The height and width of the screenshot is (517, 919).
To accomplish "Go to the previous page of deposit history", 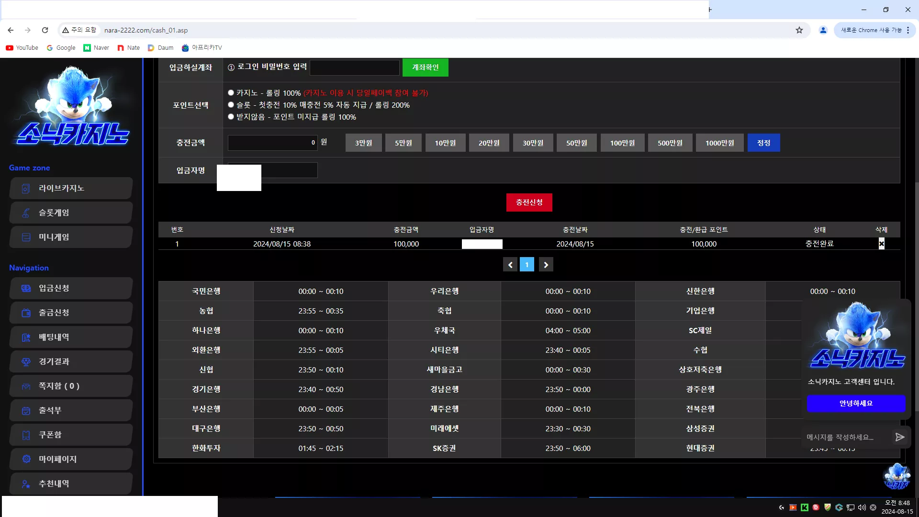I will (510, 265).
